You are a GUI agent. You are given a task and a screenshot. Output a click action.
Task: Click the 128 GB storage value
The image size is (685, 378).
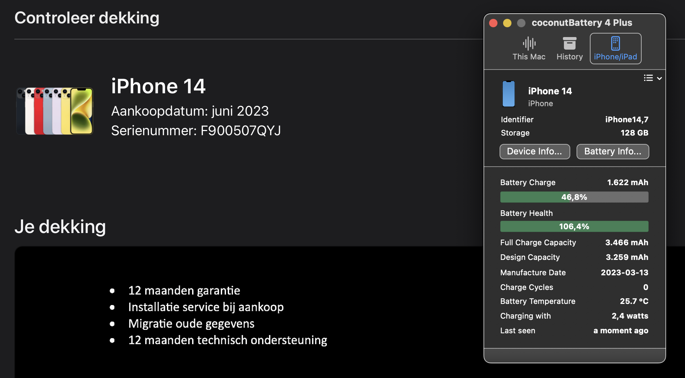click(634, 133)
